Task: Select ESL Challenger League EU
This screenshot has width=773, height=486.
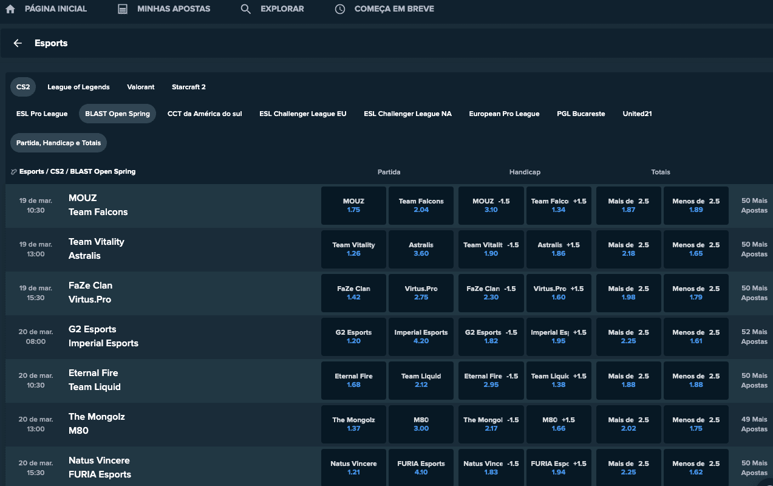Action: click(x=303, y=114)
